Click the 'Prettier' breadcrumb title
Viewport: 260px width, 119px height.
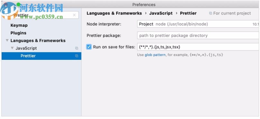[188, 13]
